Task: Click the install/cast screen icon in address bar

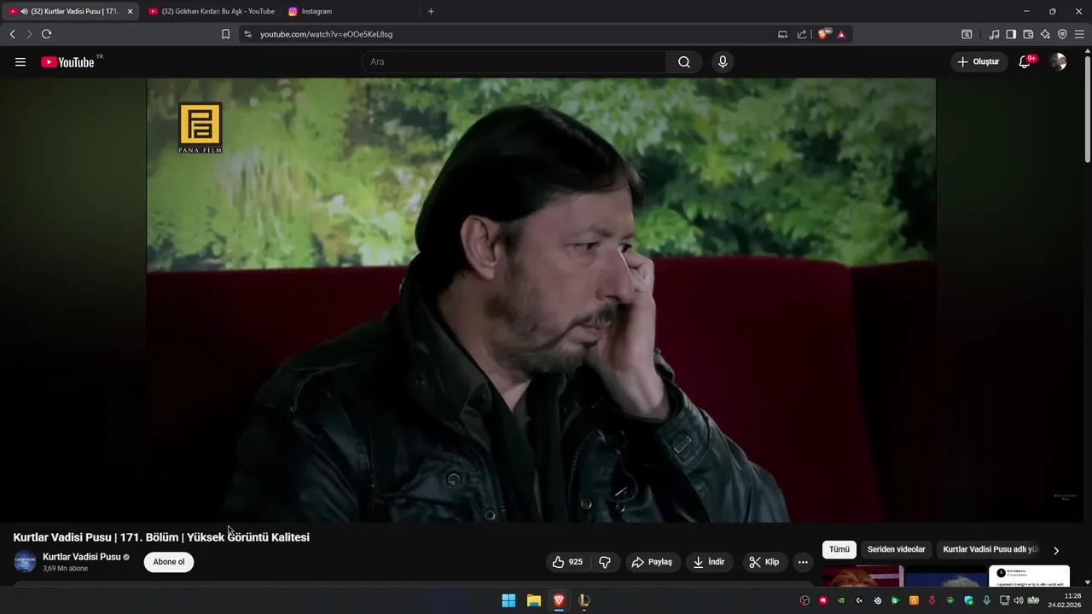Action: click(782, 34)
